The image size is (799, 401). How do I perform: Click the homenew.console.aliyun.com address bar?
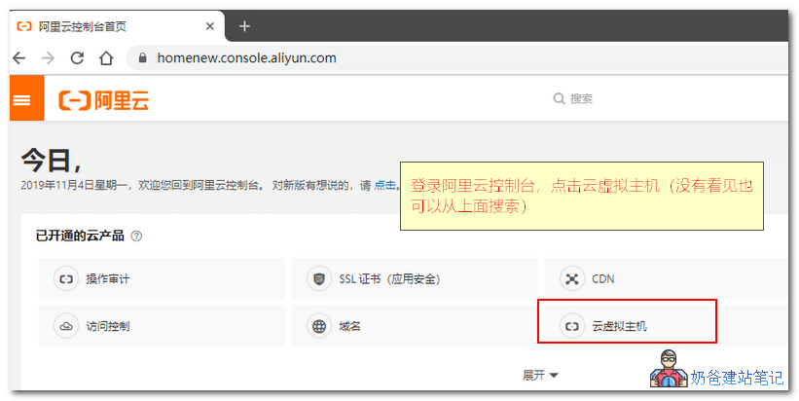[457, 58]
